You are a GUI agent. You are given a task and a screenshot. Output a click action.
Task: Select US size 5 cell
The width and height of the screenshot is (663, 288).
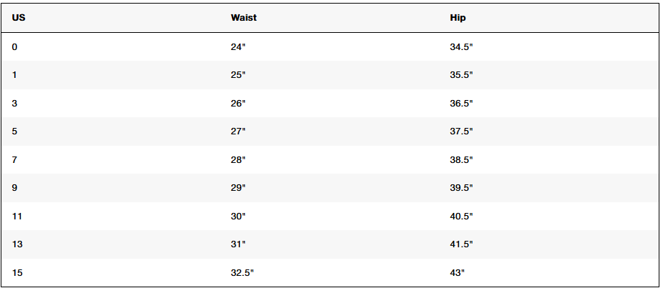coord(15,131)
